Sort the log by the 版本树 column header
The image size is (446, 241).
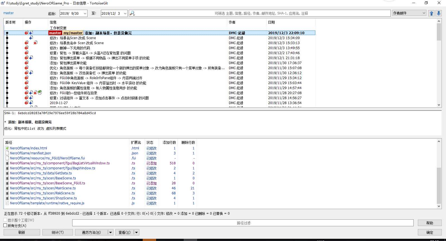pyautogui.click(x=13, y=22)
